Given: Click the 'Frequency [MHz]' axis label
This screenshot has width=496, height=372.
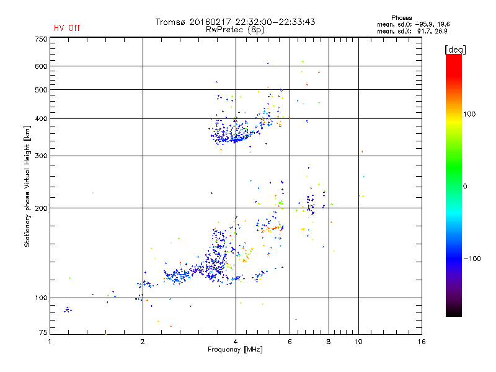Looking at the screenshot, I should [235, 350].
